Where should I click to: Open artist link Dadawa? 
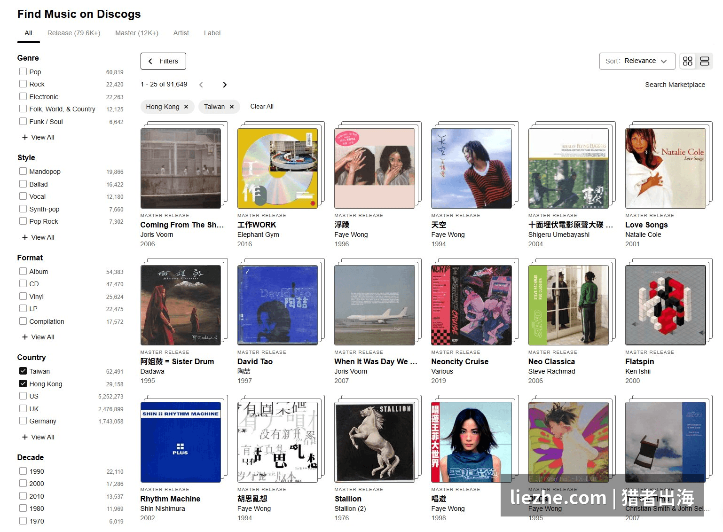coord(152,371)
